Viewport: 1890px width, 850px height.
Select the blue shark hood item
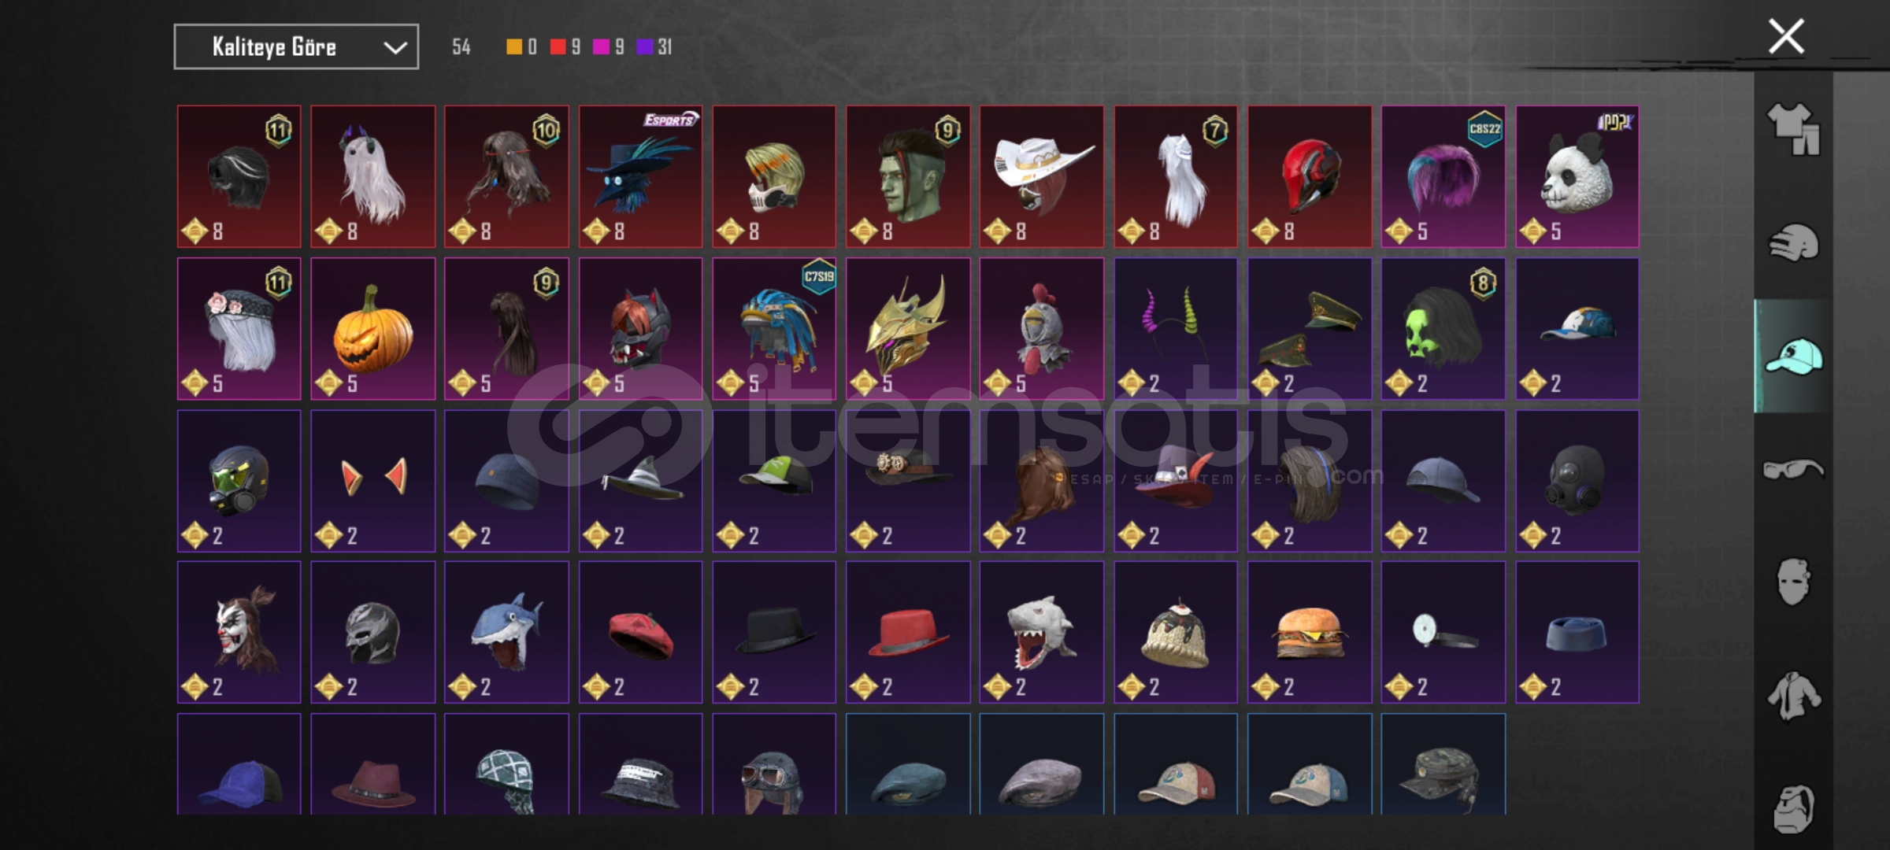click(x=506, y=632)
